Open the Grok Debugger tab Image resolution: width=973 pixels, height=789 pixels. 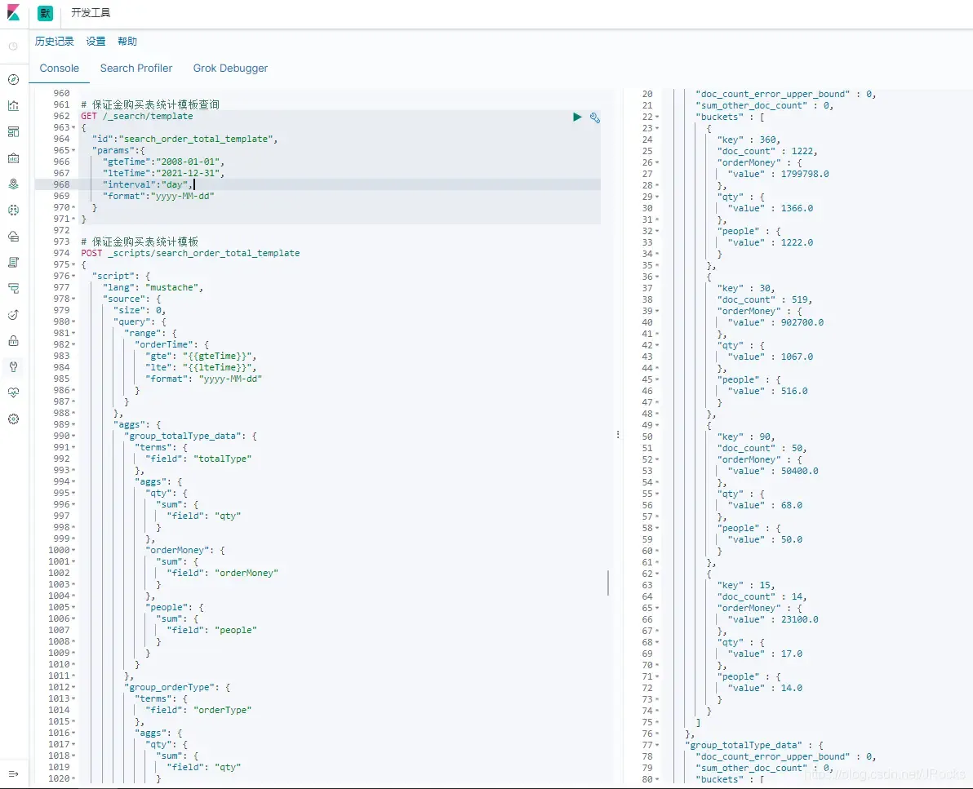[x=229, y=68]
